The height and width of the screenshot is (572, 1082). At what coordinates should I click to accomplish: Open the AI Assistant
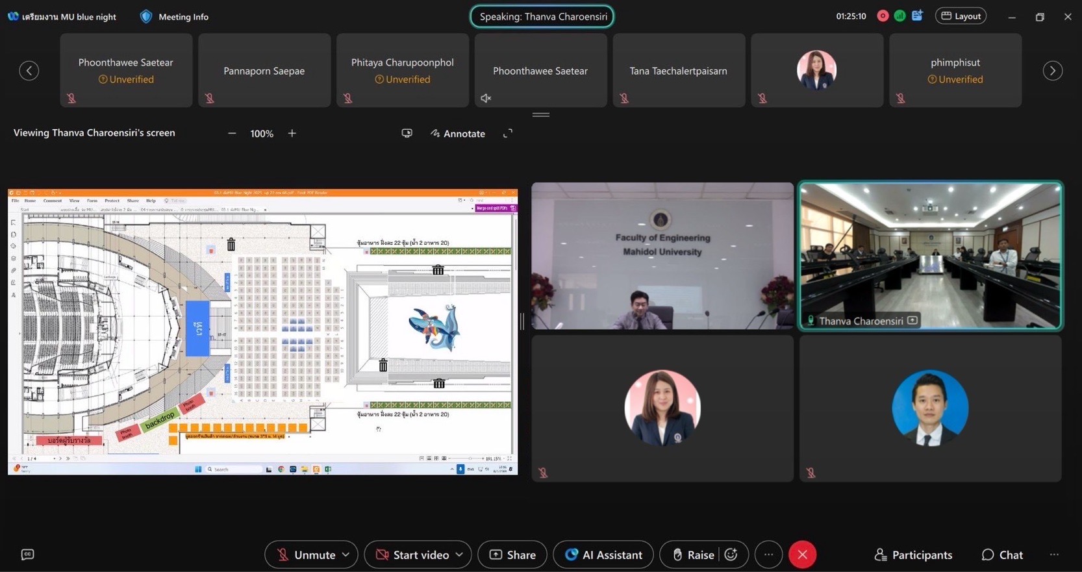pos(603,554)
